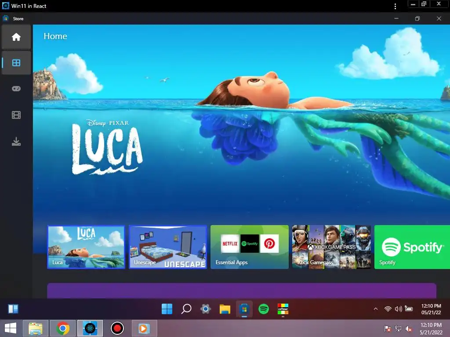450x337 pixels.
Task: Open File Explorer in Win11 taskbar
Action: click(225, 309)
